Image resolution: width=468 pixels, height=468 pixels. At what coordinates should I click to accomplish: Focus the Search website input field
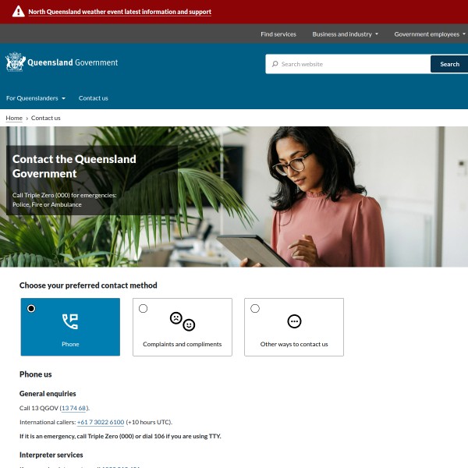click(x=348, y=64)
